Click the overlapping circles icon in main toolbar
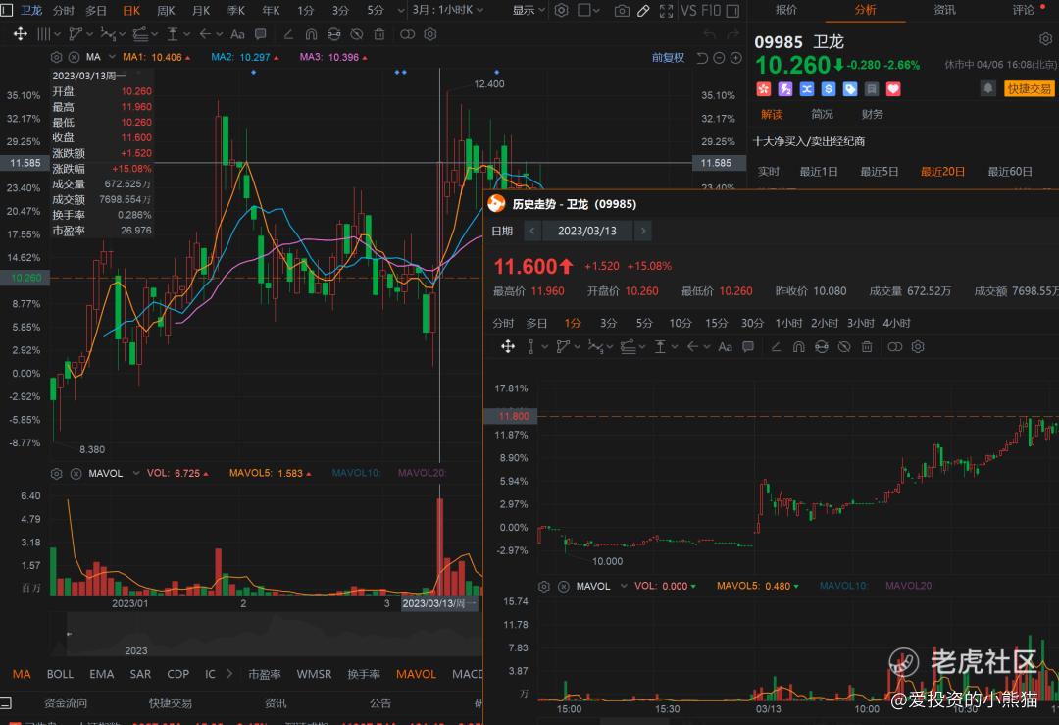 [x=407, y=33]
